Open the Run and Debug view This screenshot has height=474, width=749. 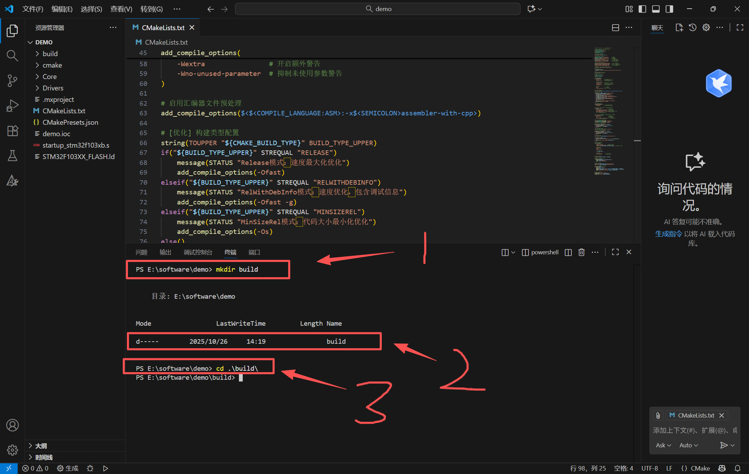[x=12, y=106]
